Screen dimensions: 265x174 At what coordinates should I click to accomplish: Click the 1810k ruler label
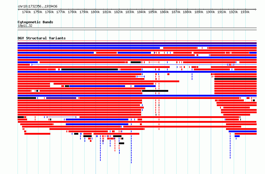[107, 12]
